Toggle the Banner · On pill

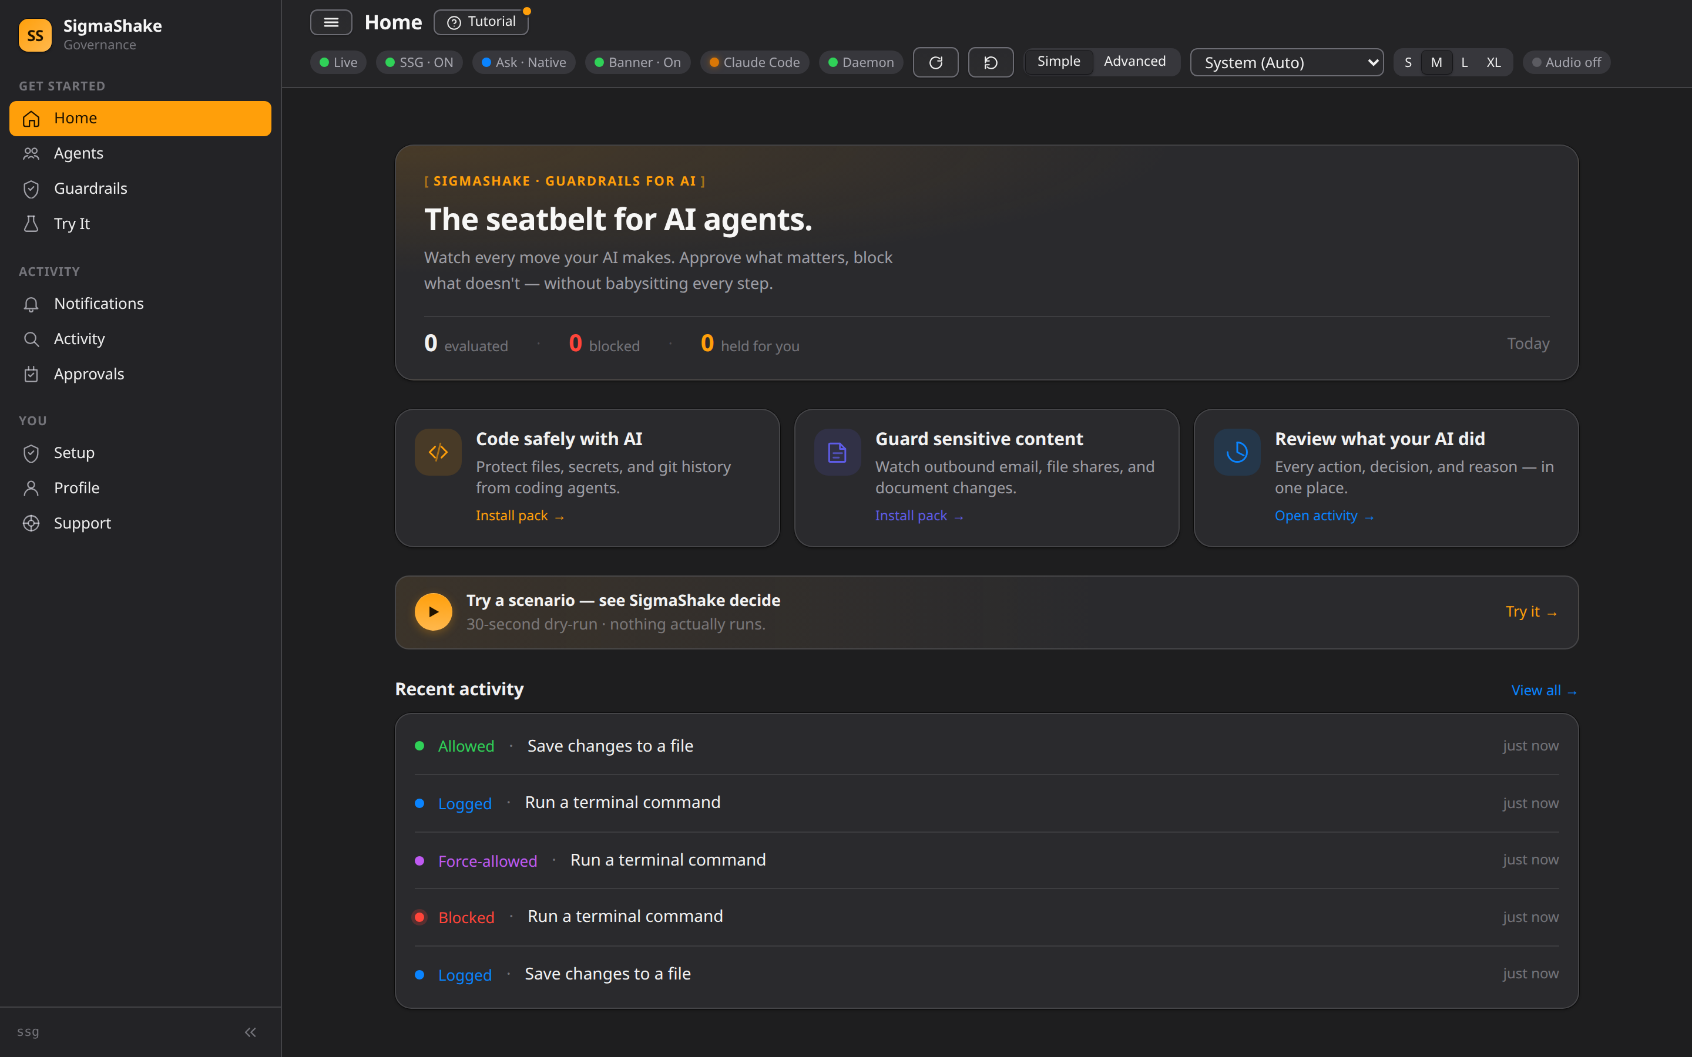pyautogui.click(x=637, y=62)
